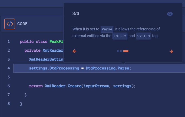Click line number 7 in gutter

click(9, 95)
